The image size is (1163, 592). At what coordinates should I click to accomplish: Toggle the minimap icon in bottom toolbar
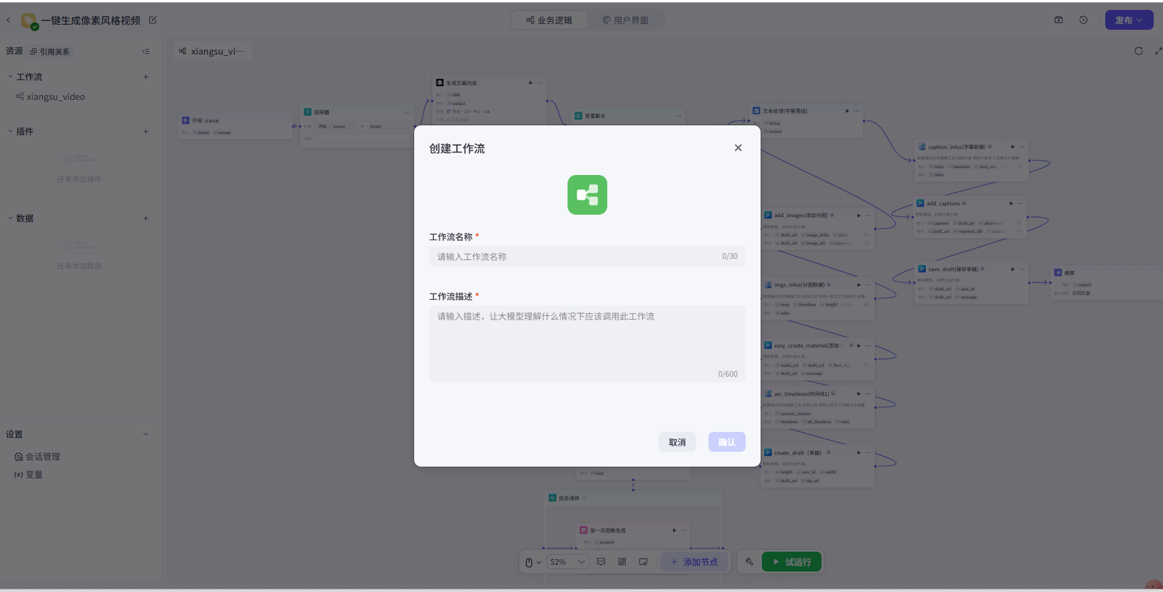643,562
